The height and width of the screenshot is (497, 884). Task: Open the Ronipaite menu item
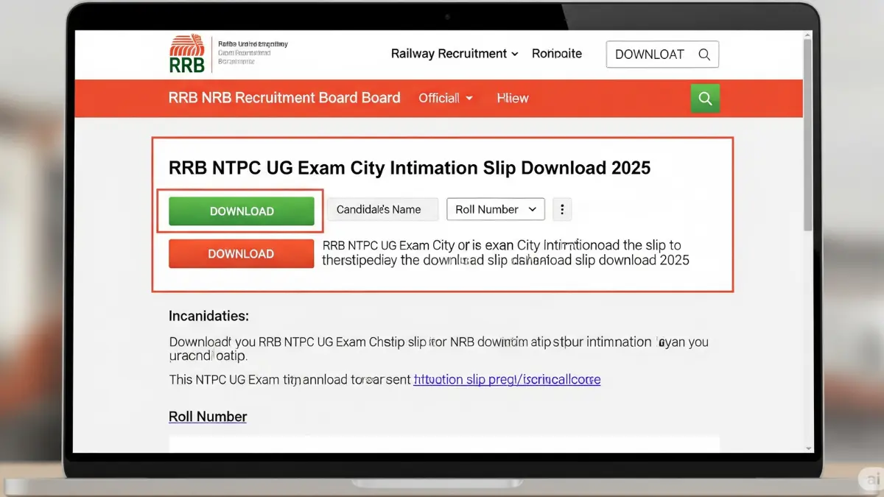pyautogui.click(x=557, y=54)
